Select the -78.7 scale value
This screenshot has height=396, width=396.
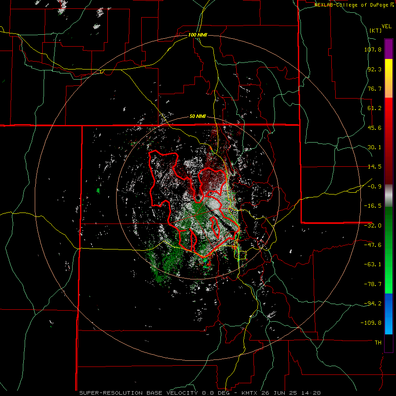coord(373,284)
